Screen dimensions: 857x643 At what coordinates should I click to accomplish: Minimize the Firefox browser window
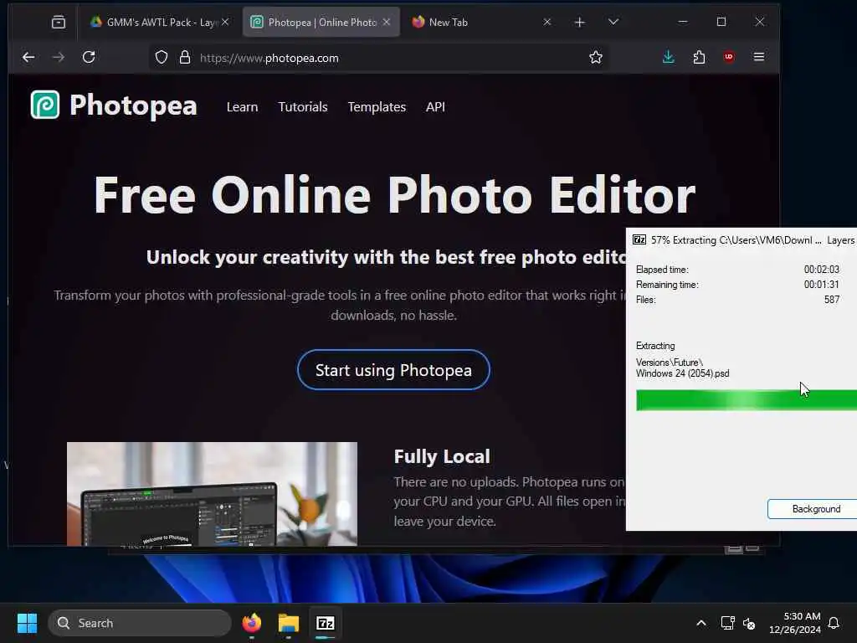[x=683, y=22]
